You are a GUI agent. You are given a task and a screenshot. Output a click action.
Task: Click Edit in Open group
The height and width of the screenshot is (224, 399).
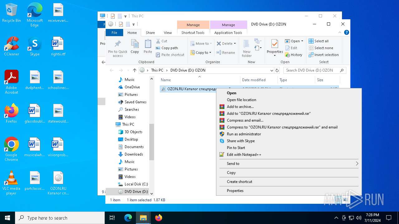pos(291,48)
